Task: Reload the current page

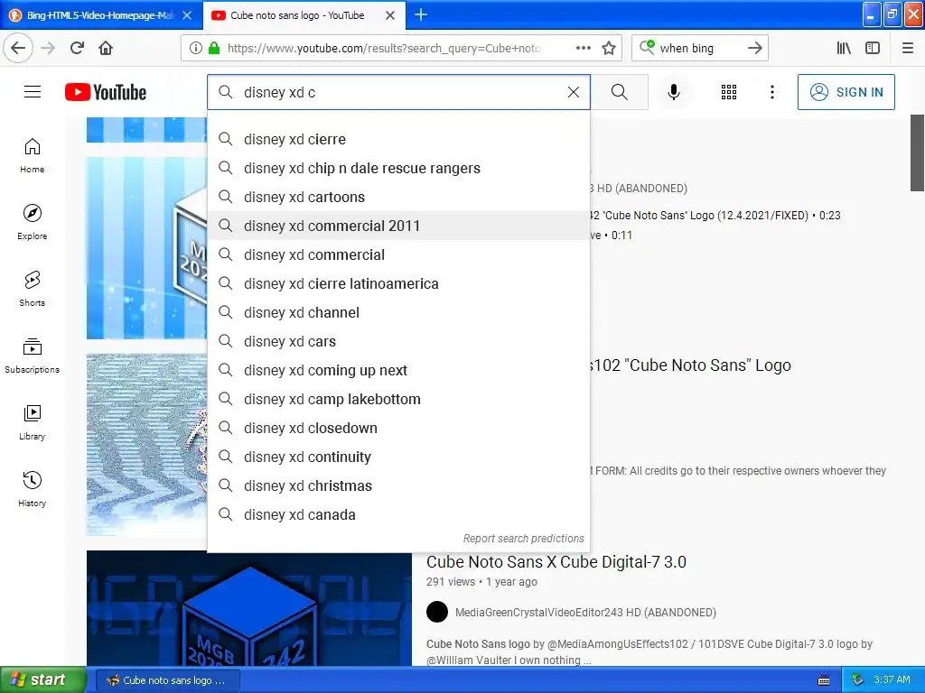Action: pos(78,48)
